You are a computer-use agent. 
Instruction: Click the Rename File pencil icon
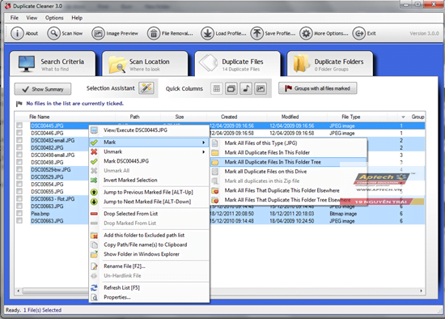[x=94, y=266]
